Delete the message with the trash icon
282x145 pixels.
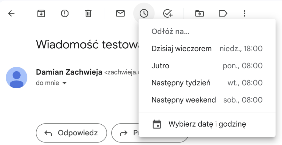coord(88,13)
